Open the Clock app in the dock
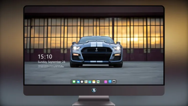 click(82, 82)
